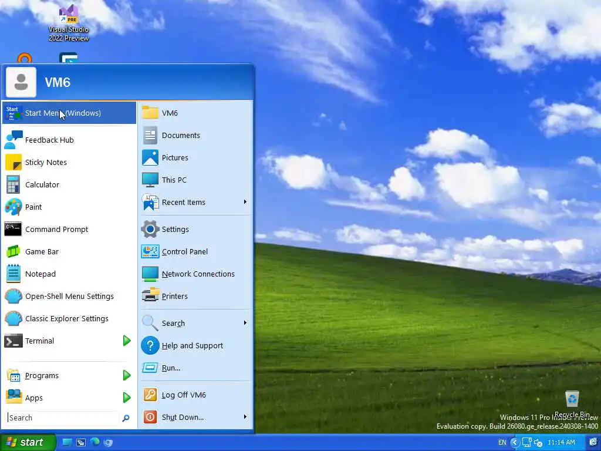Expand the Programs submenu
Image resolution: width=601 pixels, height=451 pixels.
[x=127, y=375]
